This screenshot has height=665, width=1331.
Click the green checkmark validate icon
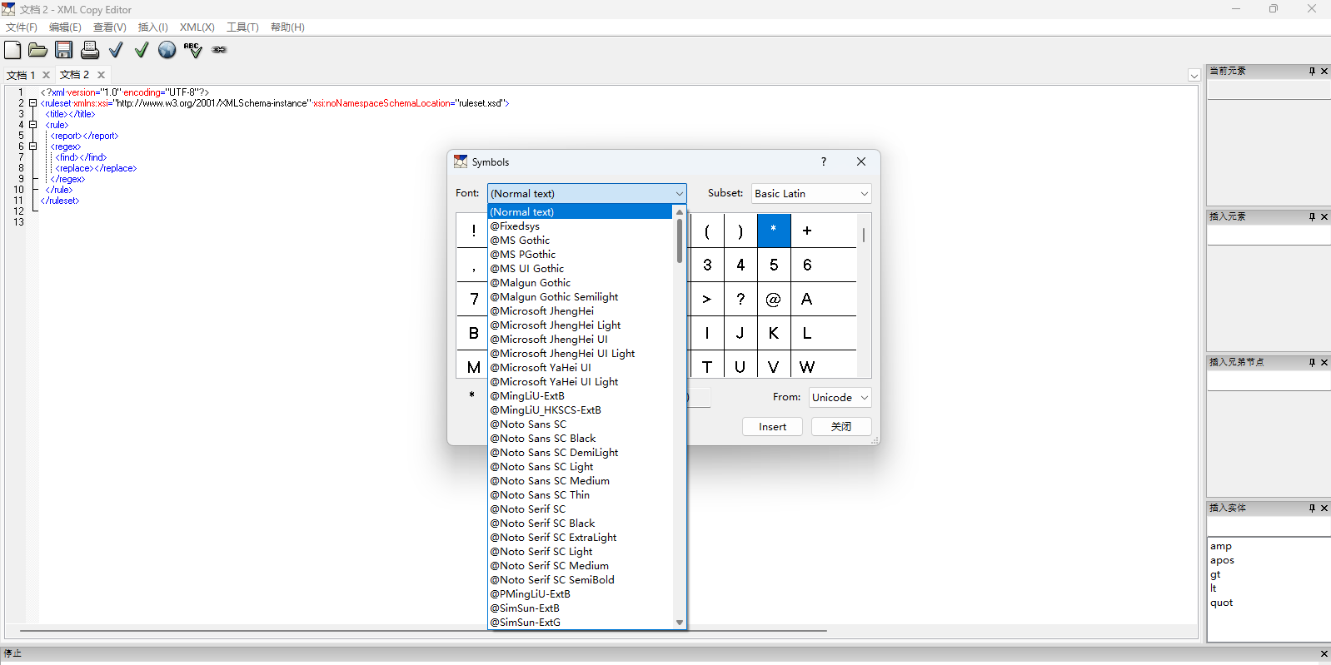(142, 50)
